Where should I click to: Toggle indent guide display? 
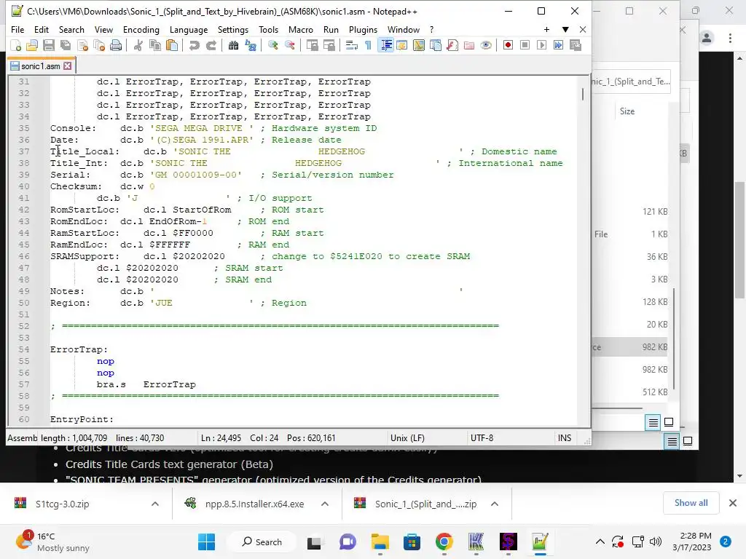(x=385, y=45)
